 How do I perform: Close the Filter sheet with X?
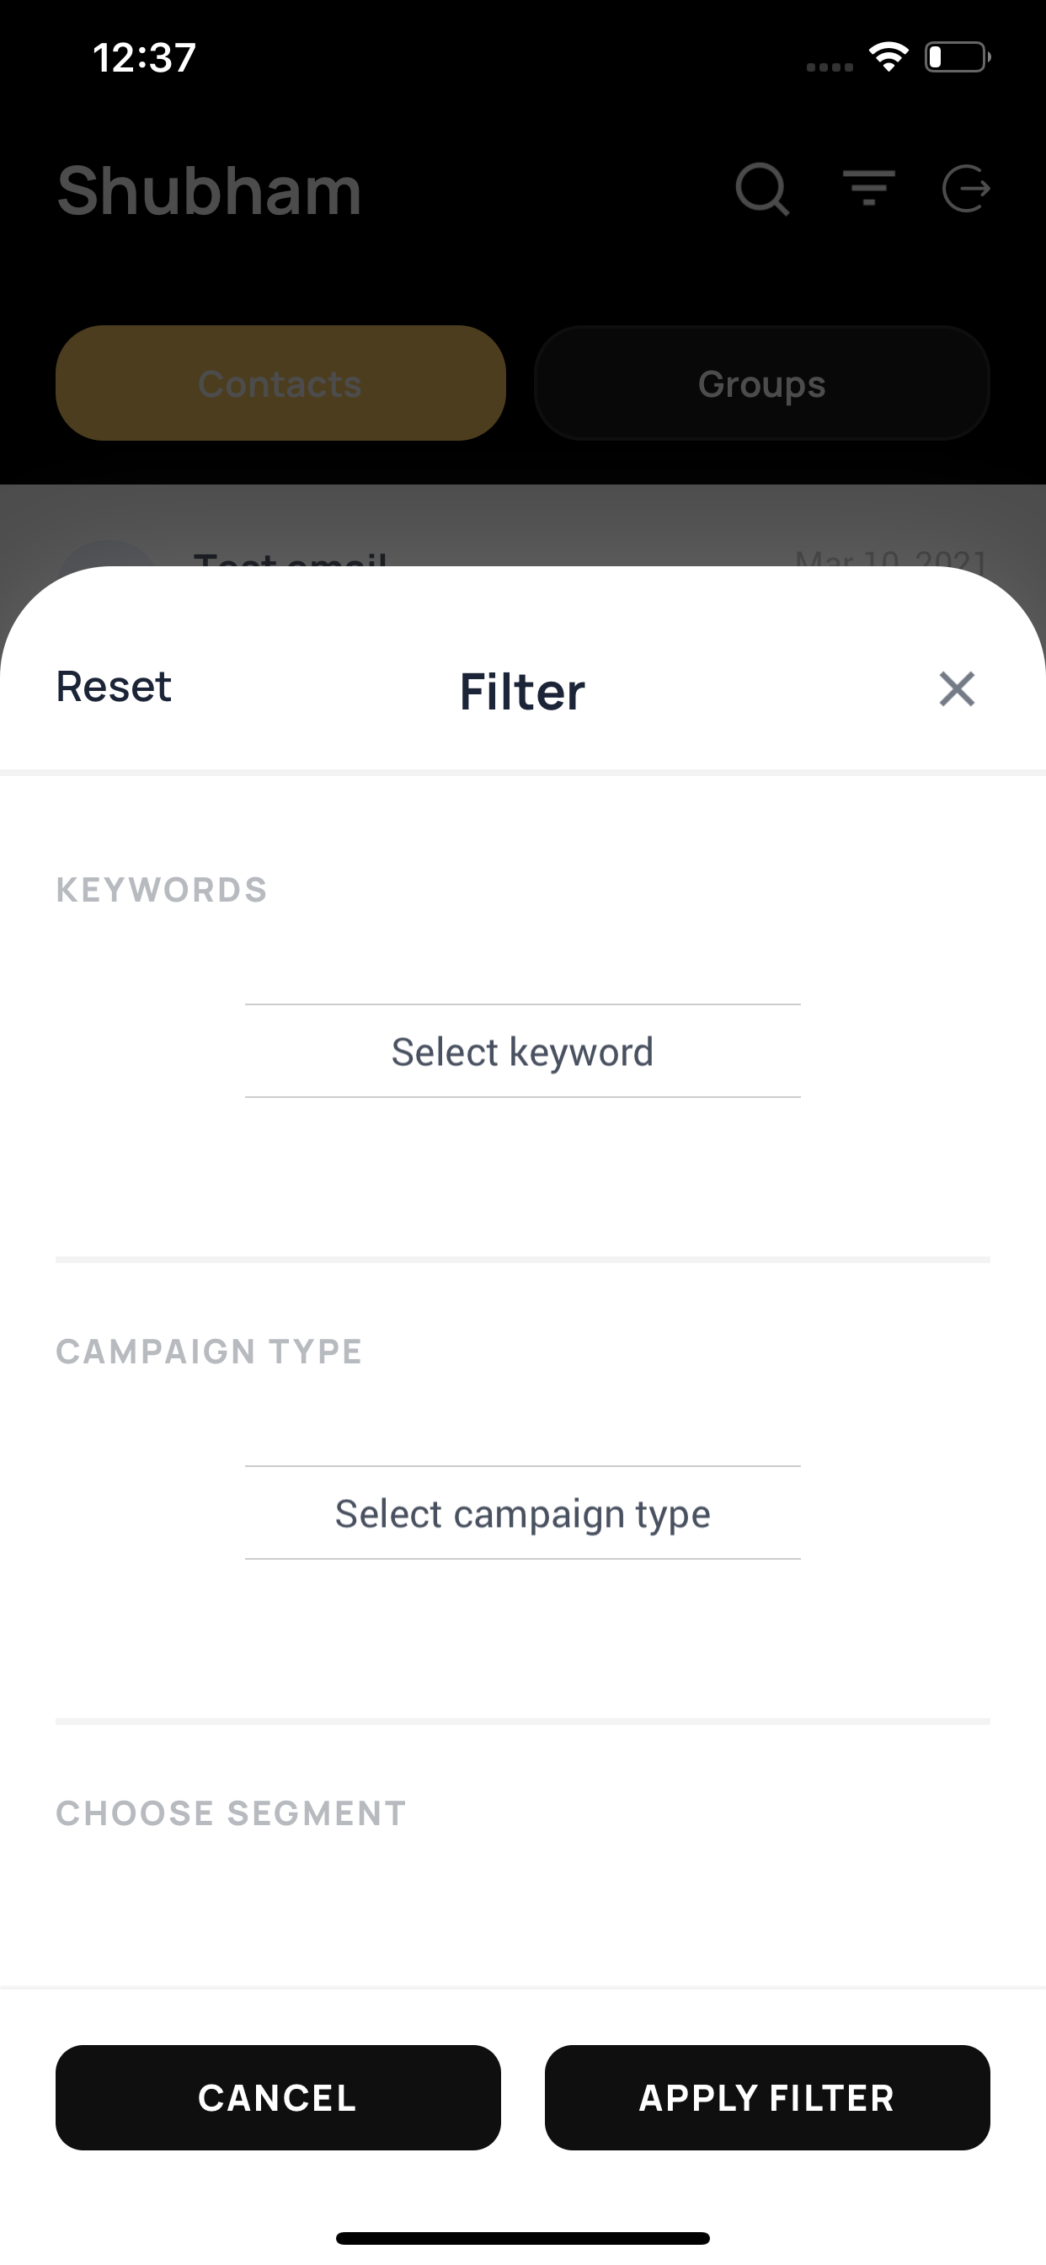(x=957, y=688)
